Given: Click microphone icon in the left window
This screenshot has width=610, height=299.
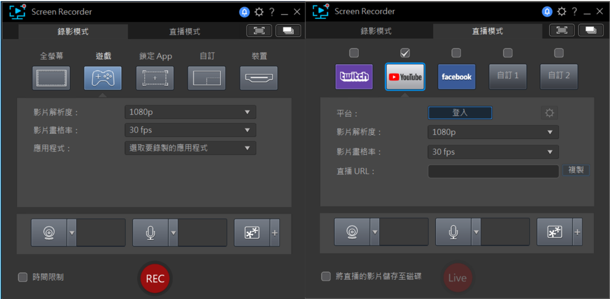Looking at the screenshot, I should coord(151,232).
